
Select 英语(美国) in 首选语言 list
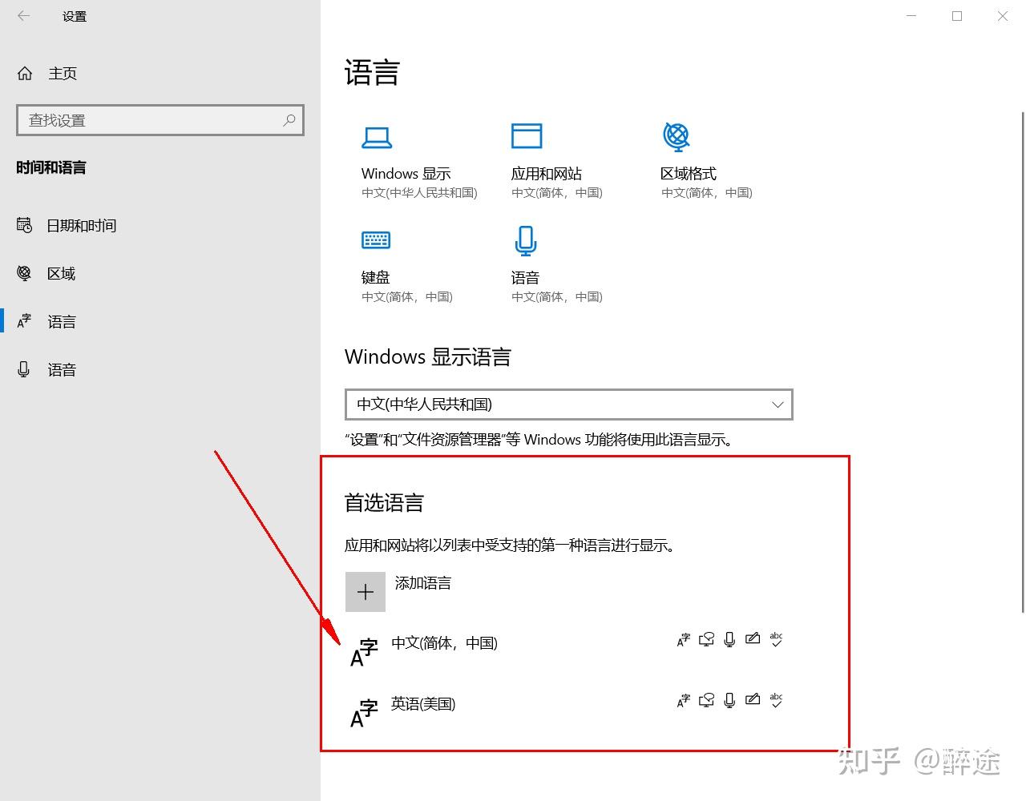click(423, 704)
